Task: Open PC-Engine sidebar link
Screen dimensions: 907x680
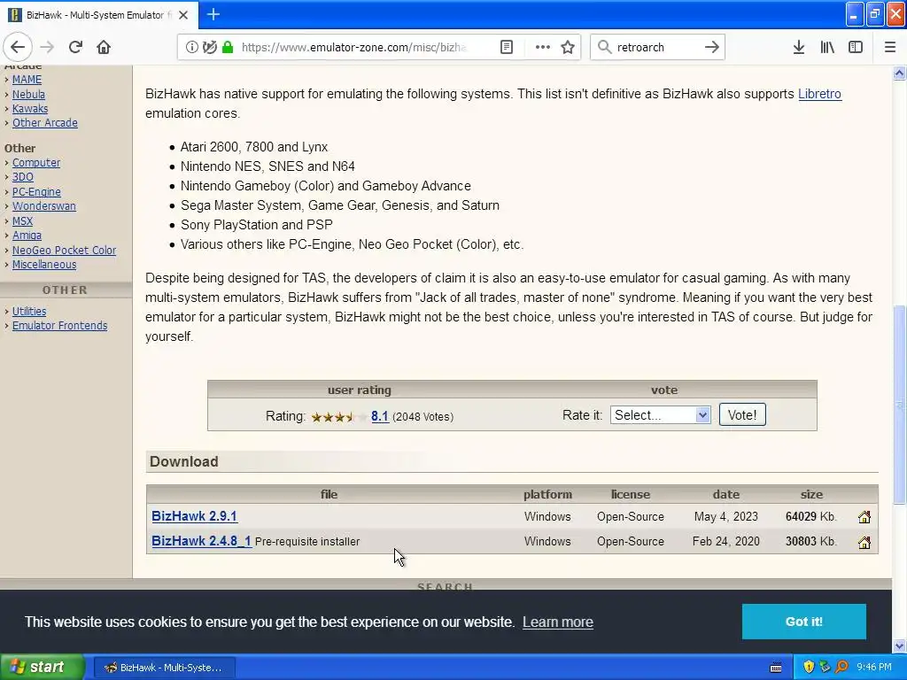Action: (36, 191)
